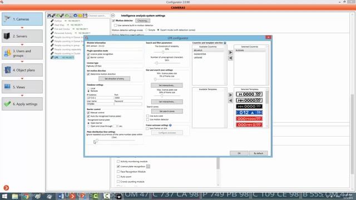Screen dimensions: 356x200
Task: Click the floppy disk save icon in the camera toolbar
Action: [x=85, y=16]
